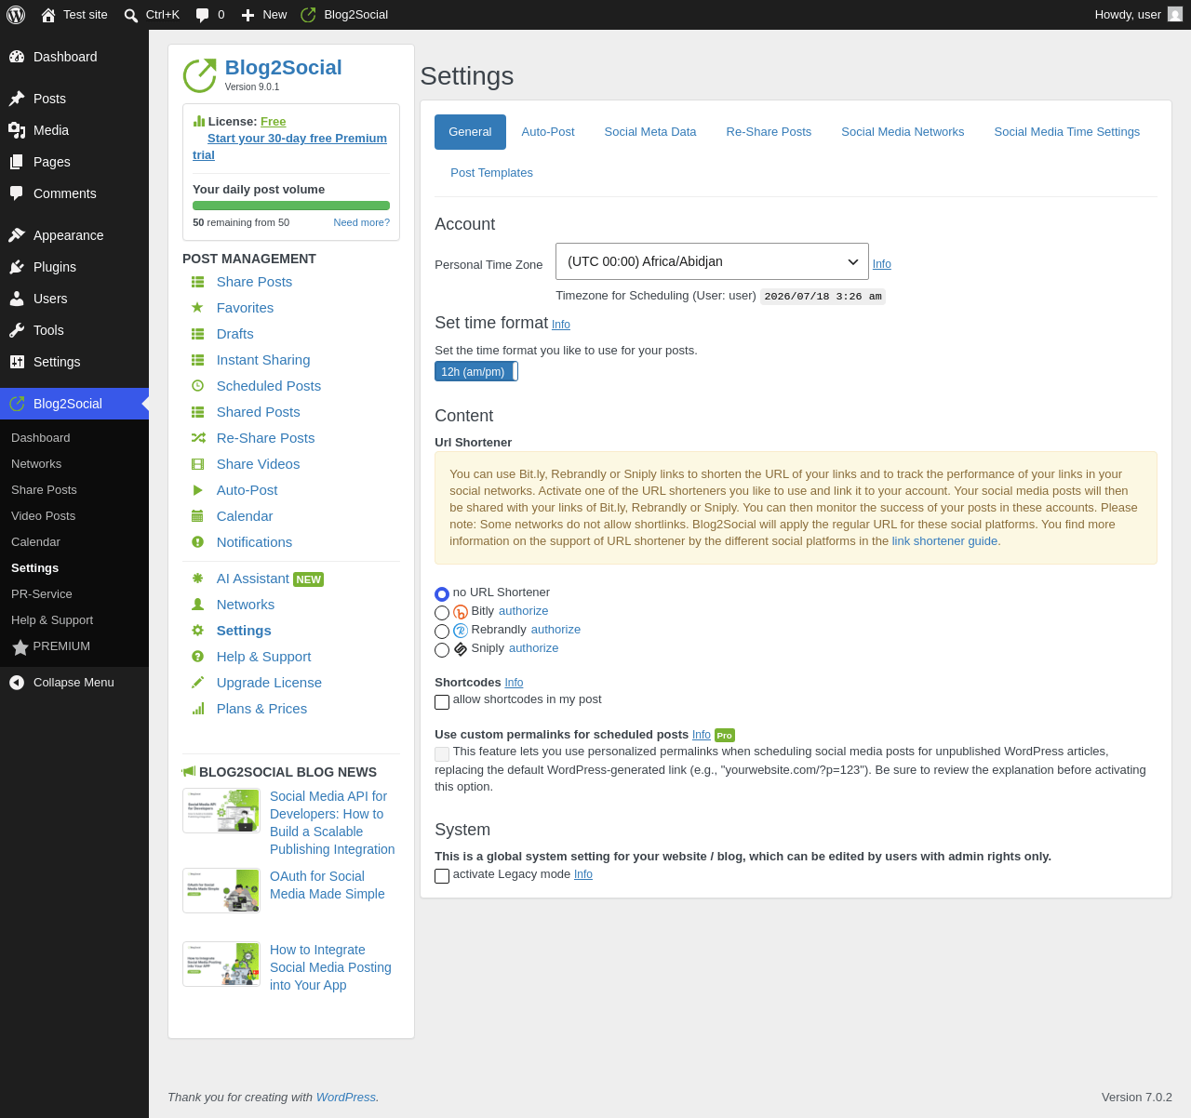Open the comments bubble icon in admin bar
Image resolution: width=1191 pixels, height=1118 pixels.
(203, 15)
